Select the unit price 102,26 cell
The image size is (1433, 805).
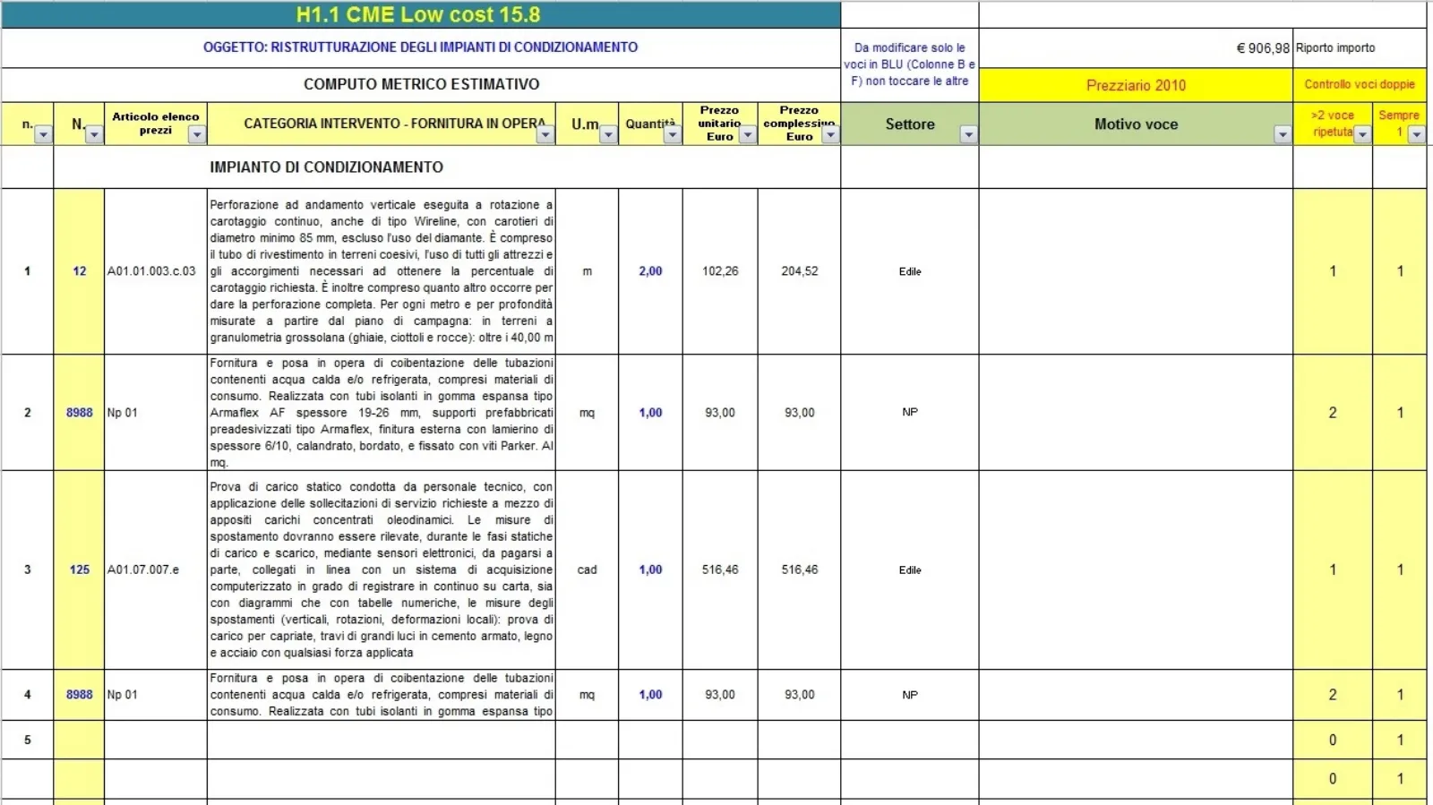click(x=720, y=271)
